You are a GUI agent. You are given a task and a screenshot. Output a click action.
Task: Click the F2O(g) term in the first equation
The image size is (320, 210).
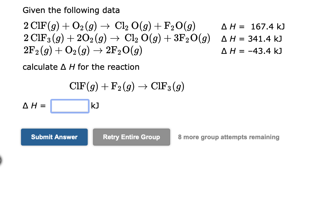pyautogui.click(x=179, y=26)
